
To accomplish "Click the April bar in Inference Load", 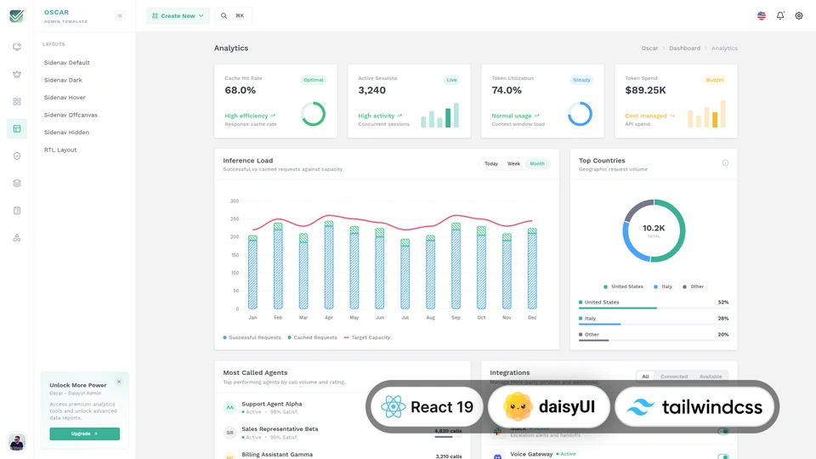I will (x=329, y=265).
